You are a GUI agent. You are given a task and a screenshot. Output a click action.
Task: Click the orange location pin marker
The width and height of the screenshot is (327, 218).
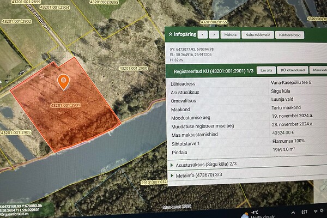coord(64,82)
